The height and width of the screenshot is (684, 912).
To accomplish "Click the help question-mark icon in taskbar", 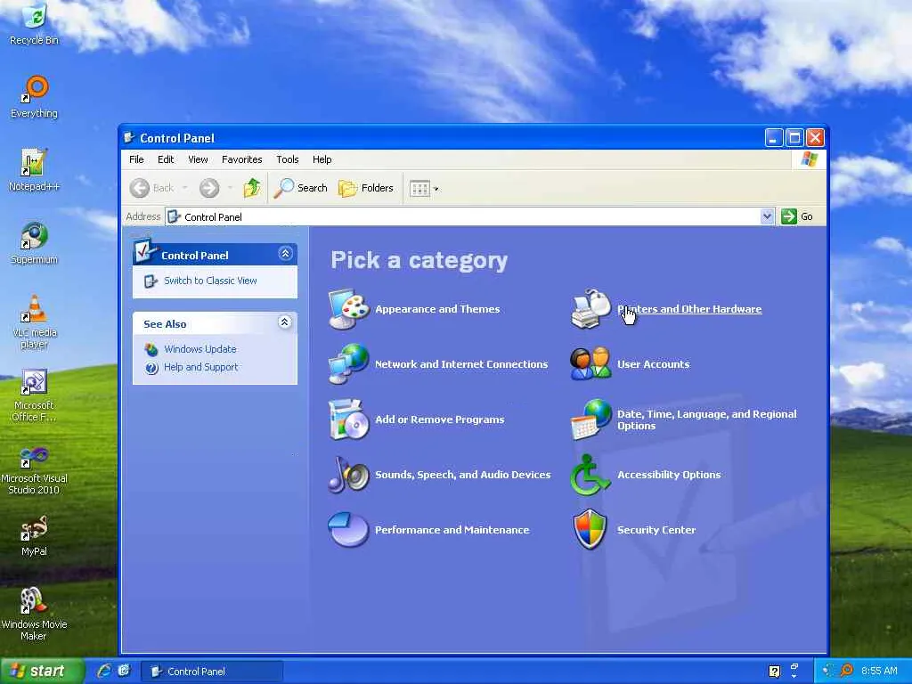I will click(x=774, y=672).
